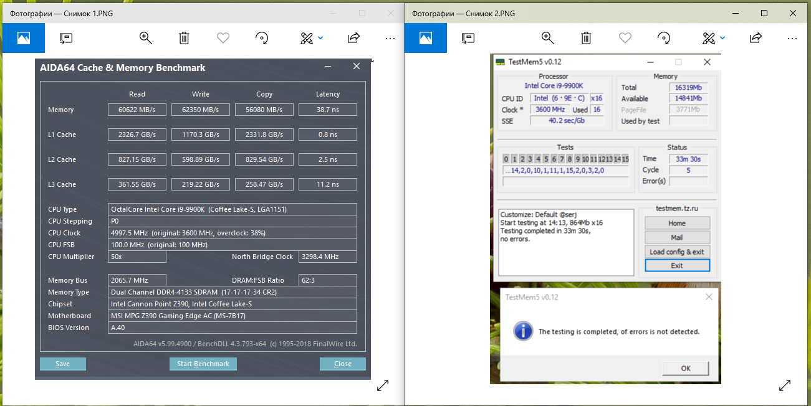
Task: Add to a creation in Снимок 2.PNG window
Action: [x=468, y=38]
